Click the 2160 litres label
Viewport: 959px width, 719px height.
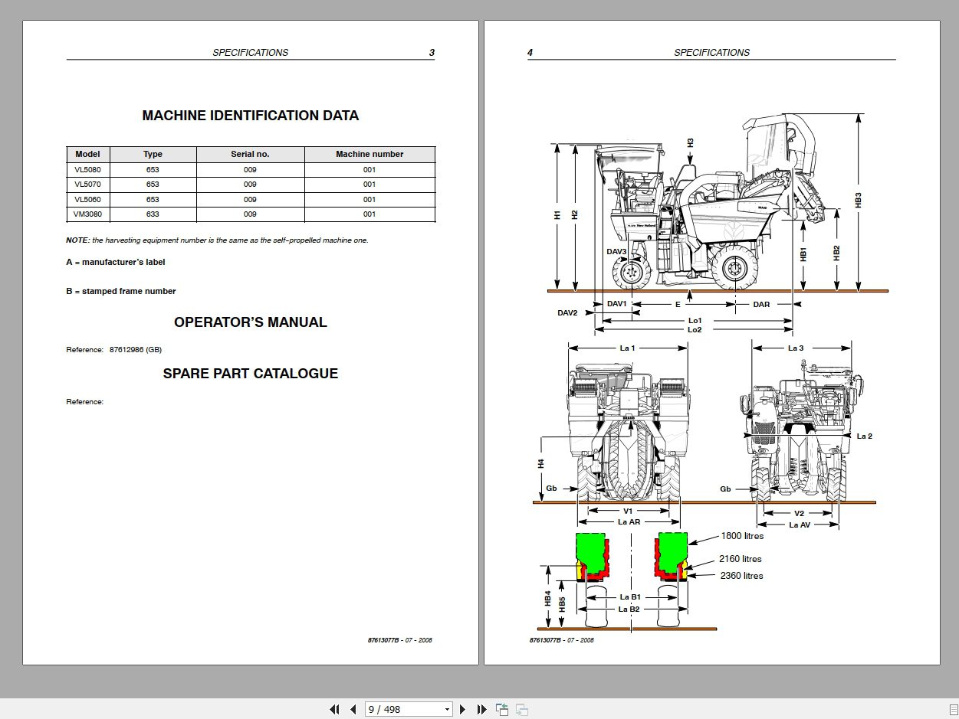741,559
